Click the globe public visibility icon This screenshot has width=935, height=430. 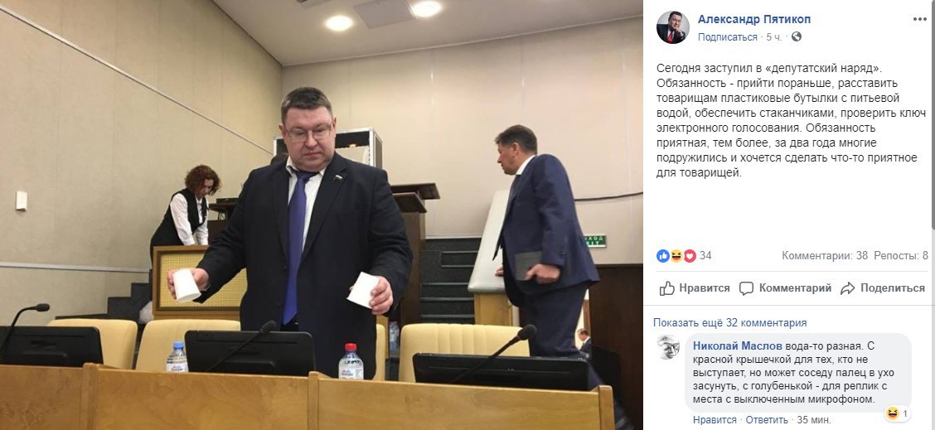pos(796,37)
